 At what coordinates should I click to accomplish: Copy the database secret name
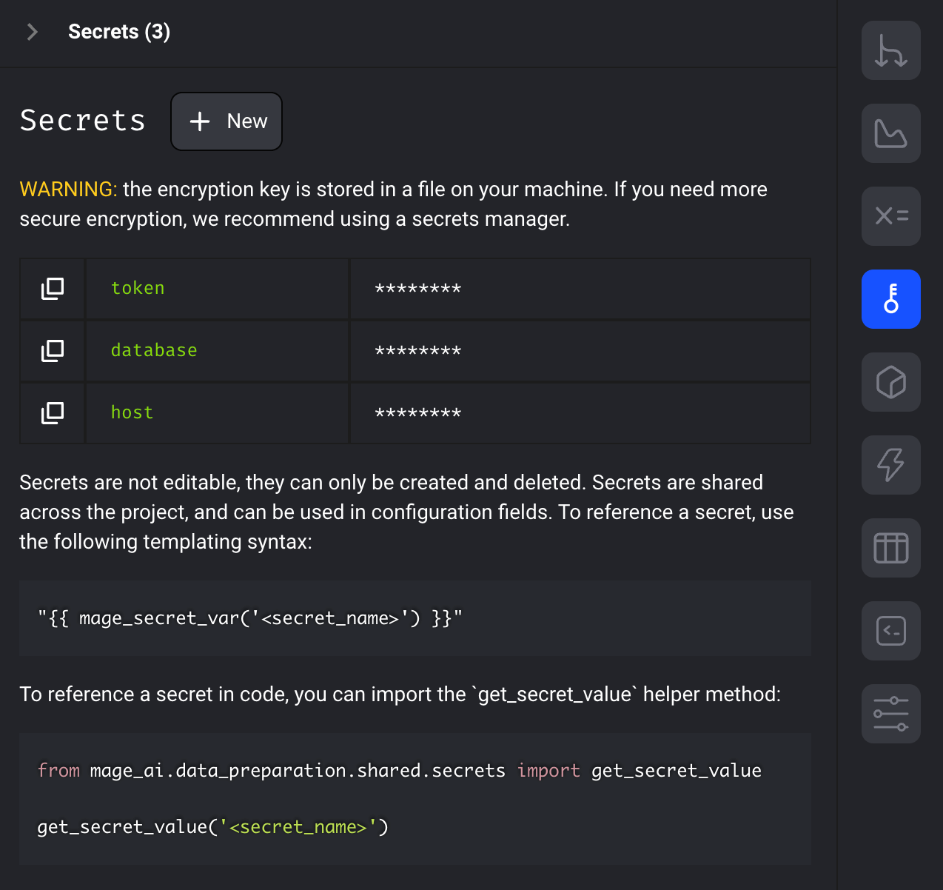[x=53, y=351]
